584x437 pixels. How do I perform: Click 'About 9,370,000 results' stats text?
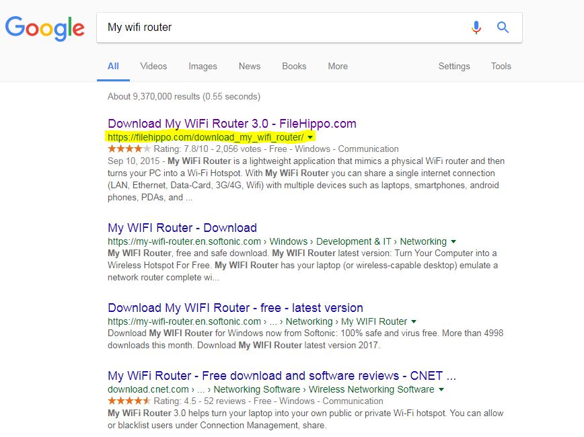point(184,96)
